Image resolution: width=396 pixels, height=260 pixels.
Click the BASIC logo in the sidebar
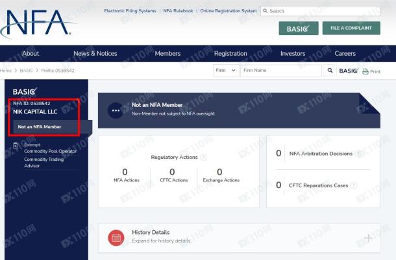(x=25, y=91)
